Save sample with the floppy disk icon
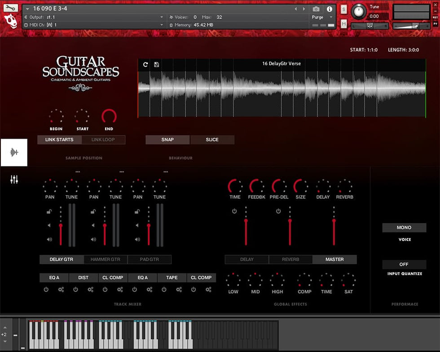This screenshot has height=352, width=440. [x=156, y=65]
